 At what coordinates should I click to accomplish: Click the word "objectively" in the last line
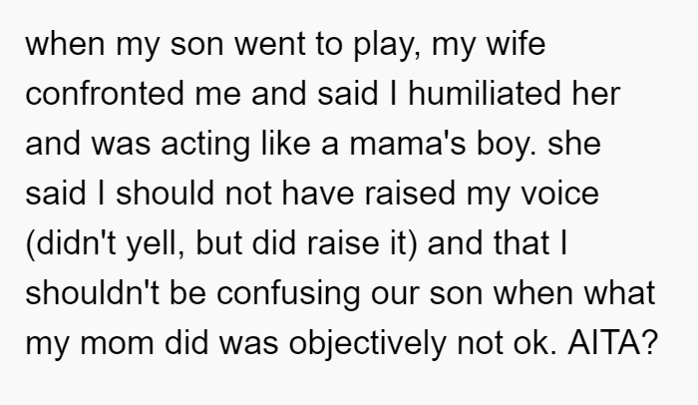(368, 343)
